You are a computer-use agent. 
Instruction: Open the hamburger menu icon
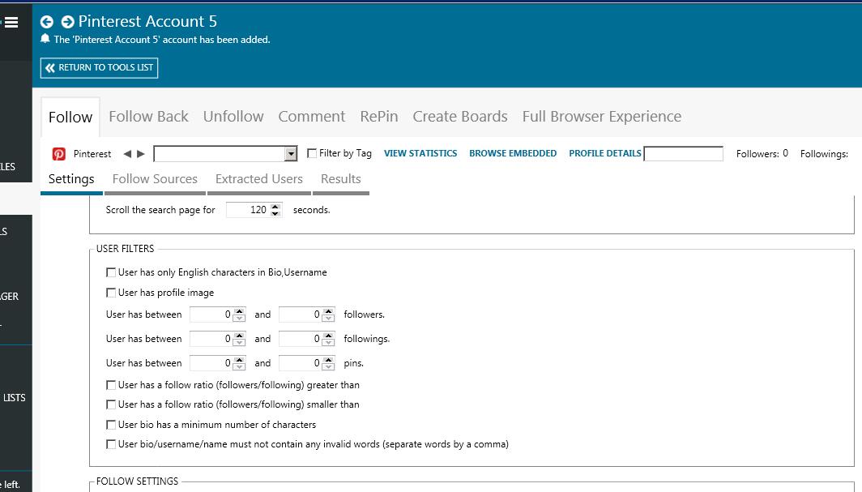click(11, 23)
